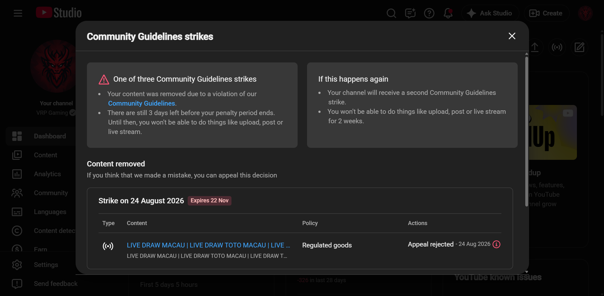Click the 'Regulated goods' policy cell

(327, 245)
